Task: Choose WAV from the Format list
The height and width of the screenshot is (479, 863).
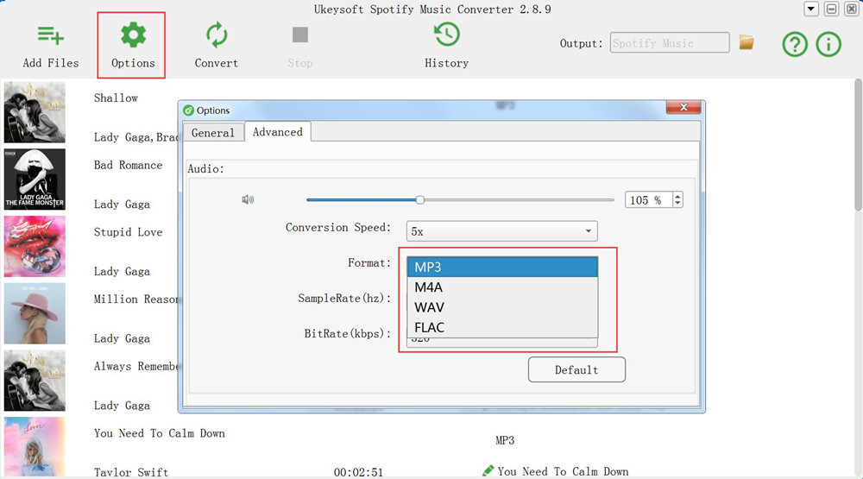Action: [x=502, y=307]
